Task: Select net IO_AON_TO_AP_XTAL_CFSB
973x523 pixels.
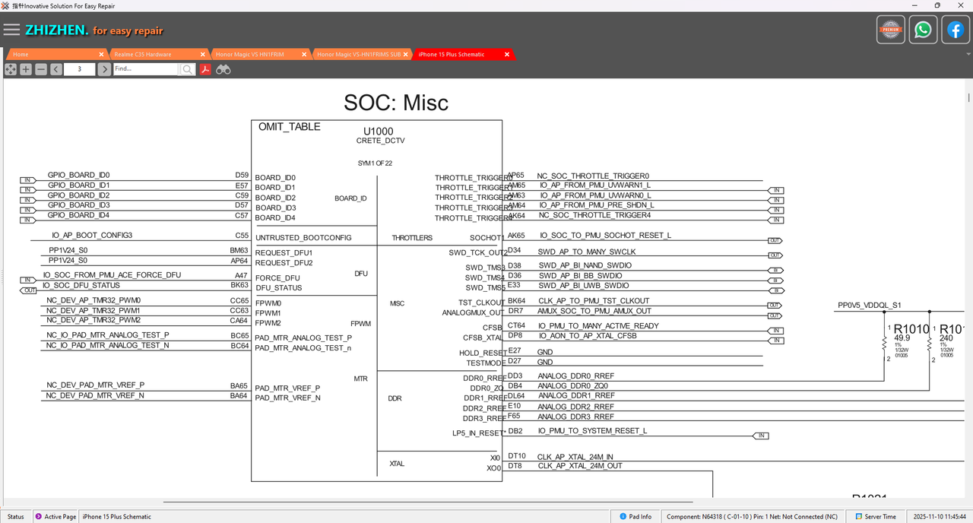Action: tap(588, 336)
